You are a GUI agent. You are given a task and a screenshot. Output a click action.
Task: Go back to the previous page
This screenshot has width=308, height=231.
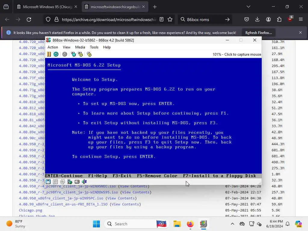(7, 20)
